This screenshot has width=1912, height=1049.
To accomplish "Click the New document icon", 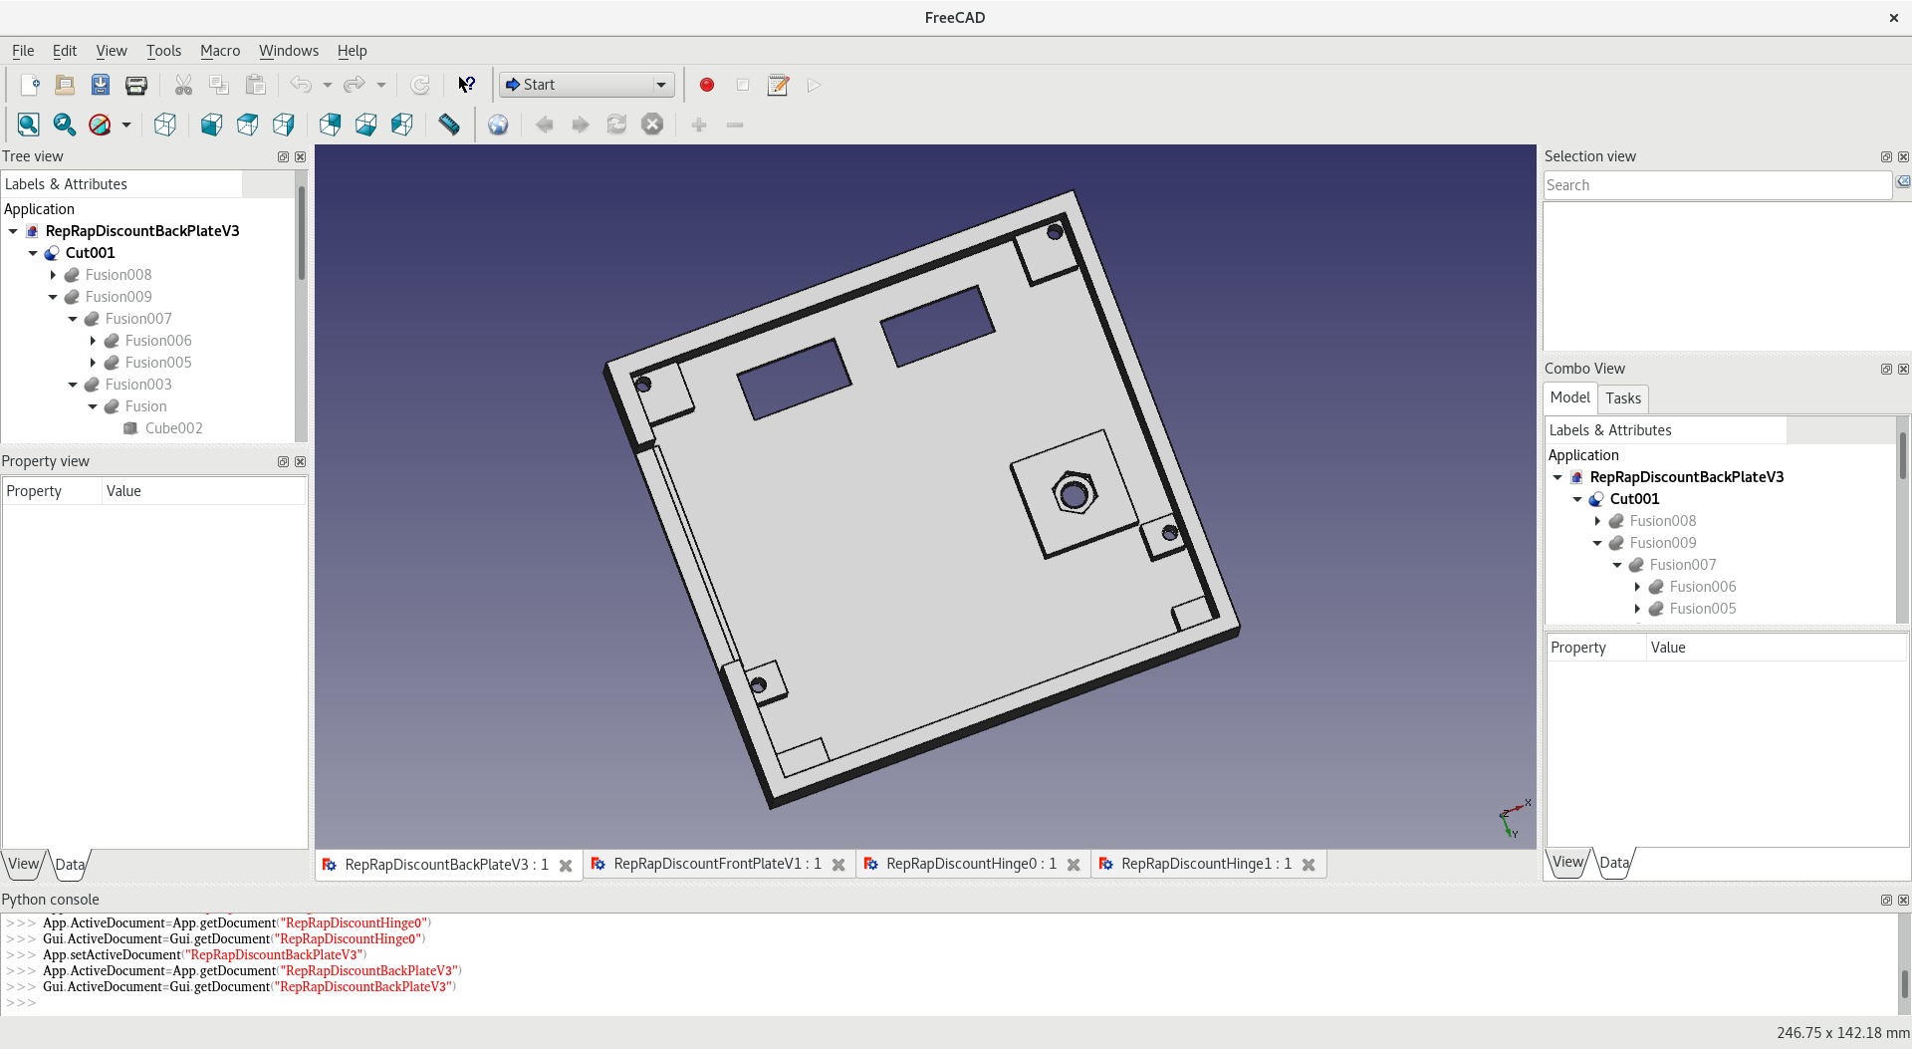I will click(x=29, y=85).
